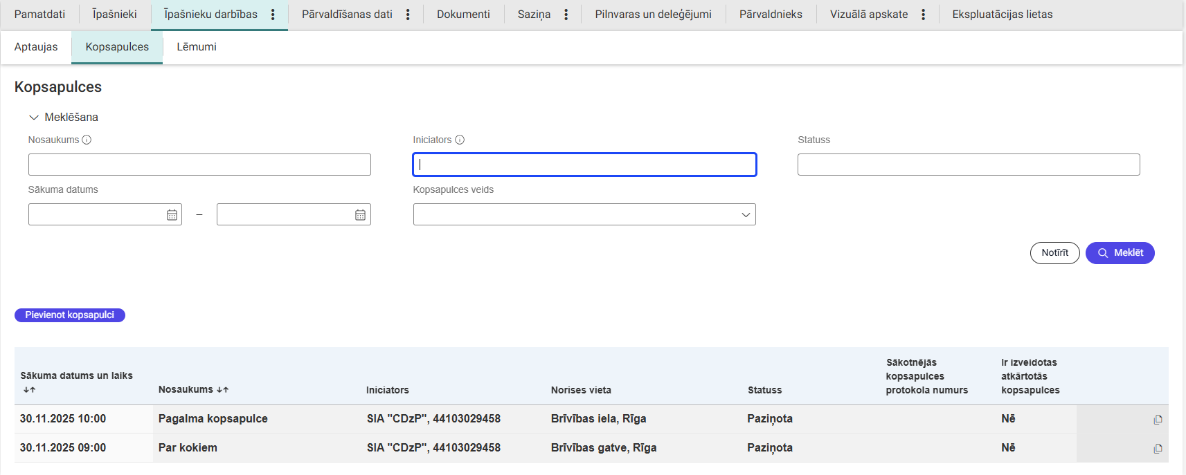1186x475 pixels.
Task: Click the info icon next to Iniciators
Action: (460, 140)
